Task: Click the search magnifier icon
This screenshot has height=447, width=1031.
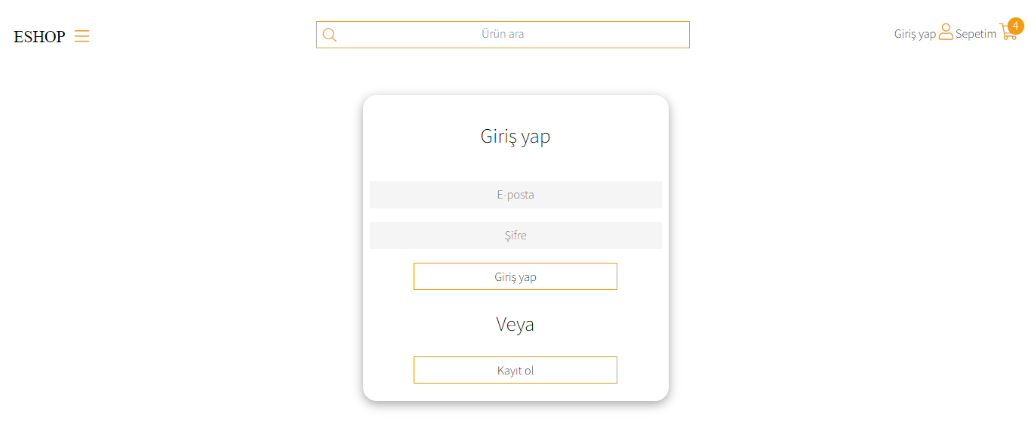Action: (x=330, y=34)
